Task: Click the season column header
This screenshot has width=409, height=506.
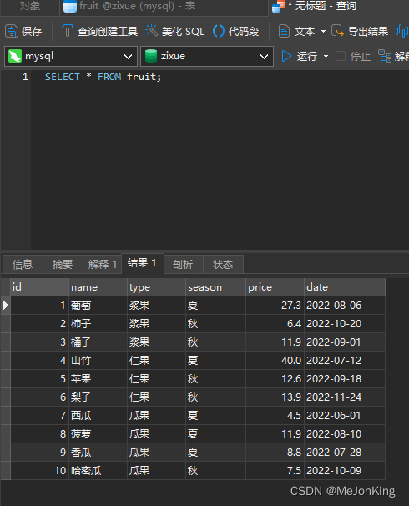Action: [215, 287]
